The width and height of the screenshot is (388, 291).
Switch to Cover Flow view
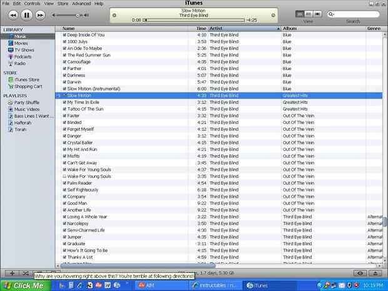click(x=317, y=14)
